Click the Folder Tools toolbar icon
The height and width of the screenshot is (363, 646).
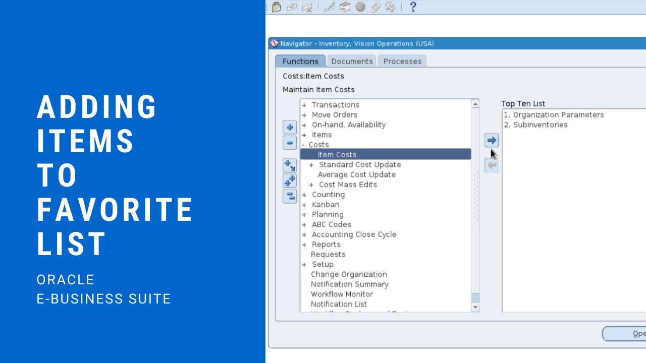tap(390, 7)
